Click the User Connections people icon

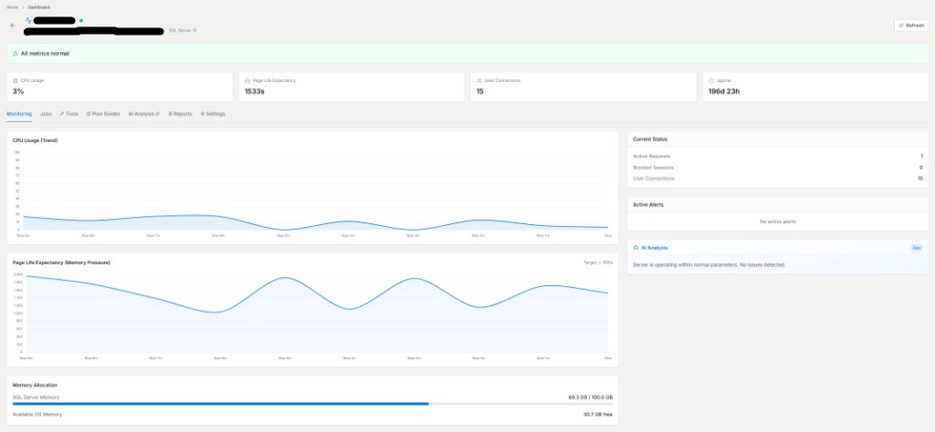[478, 80]
